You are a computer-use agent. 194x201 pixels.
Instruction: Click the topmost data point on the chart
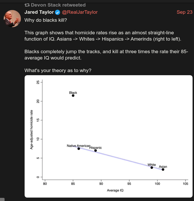pyautogui.click(x=73, y=95)
